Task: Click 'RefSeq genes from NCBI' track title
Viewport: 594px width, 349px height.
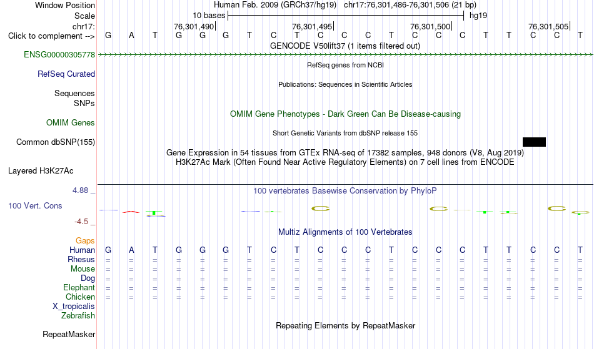Action: click(x=346, y=65)
